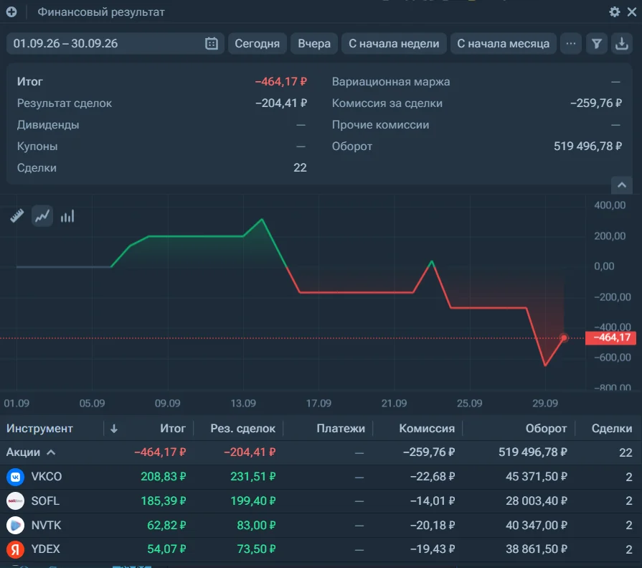This screenshot has width=642, height=568.
Task: Click SOFL turnover 28 003,40 ₽
Action: point(537,501)
